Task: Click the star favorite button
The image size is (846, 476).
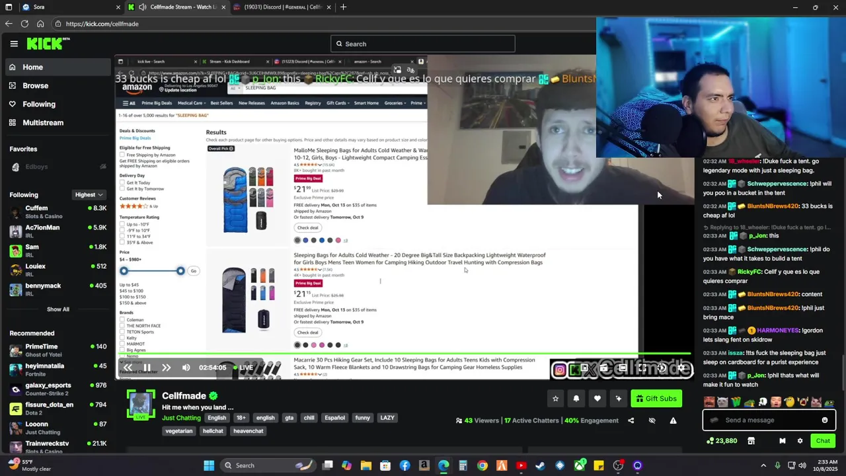Action: [x=555, y=399]
